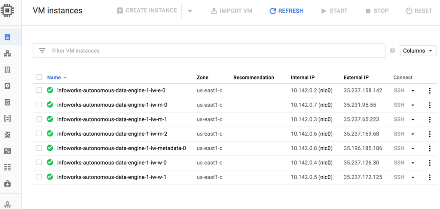The width and height of the screenshot is (440, 209).
Task: Open Instance groups sidebar icon
Action: 8,54
